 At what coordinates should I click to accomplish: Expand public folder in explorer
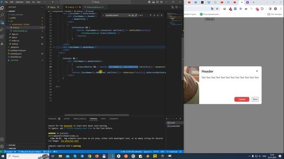pos(9,18)
